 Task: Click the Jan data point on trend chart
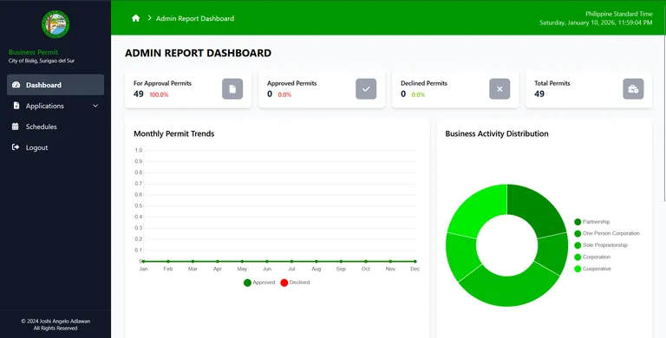[x=144, y=261]
